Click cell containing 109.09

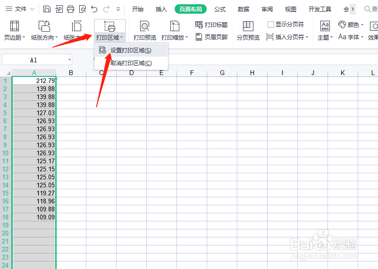coord(34,217)
